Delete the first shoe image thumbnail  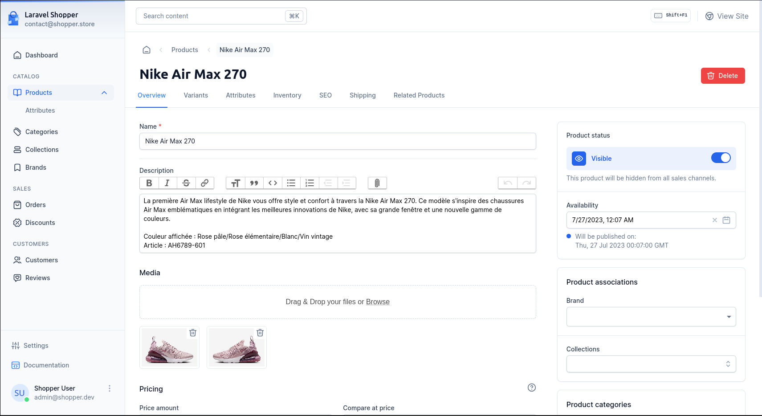[x=193, y=333]
